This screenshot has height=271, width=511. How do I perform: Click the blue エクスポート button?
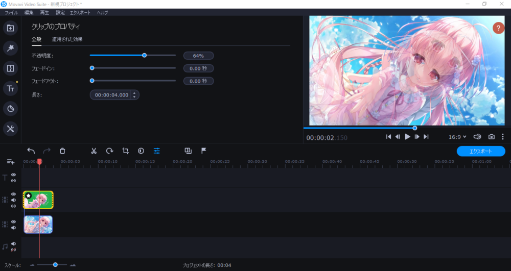[481, 151]
